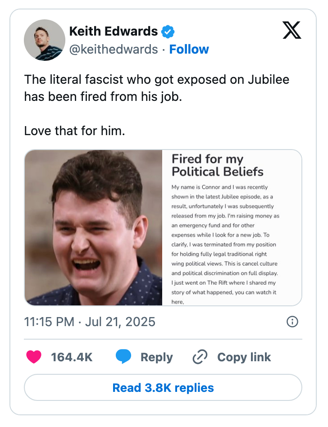The width and height of the screenshot is (328, 427).
Task: Click the 164.4K likes count
Action: (72, 357)
